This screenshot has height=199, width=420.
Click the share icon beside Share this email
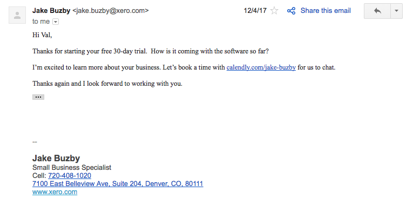[291, 11]
